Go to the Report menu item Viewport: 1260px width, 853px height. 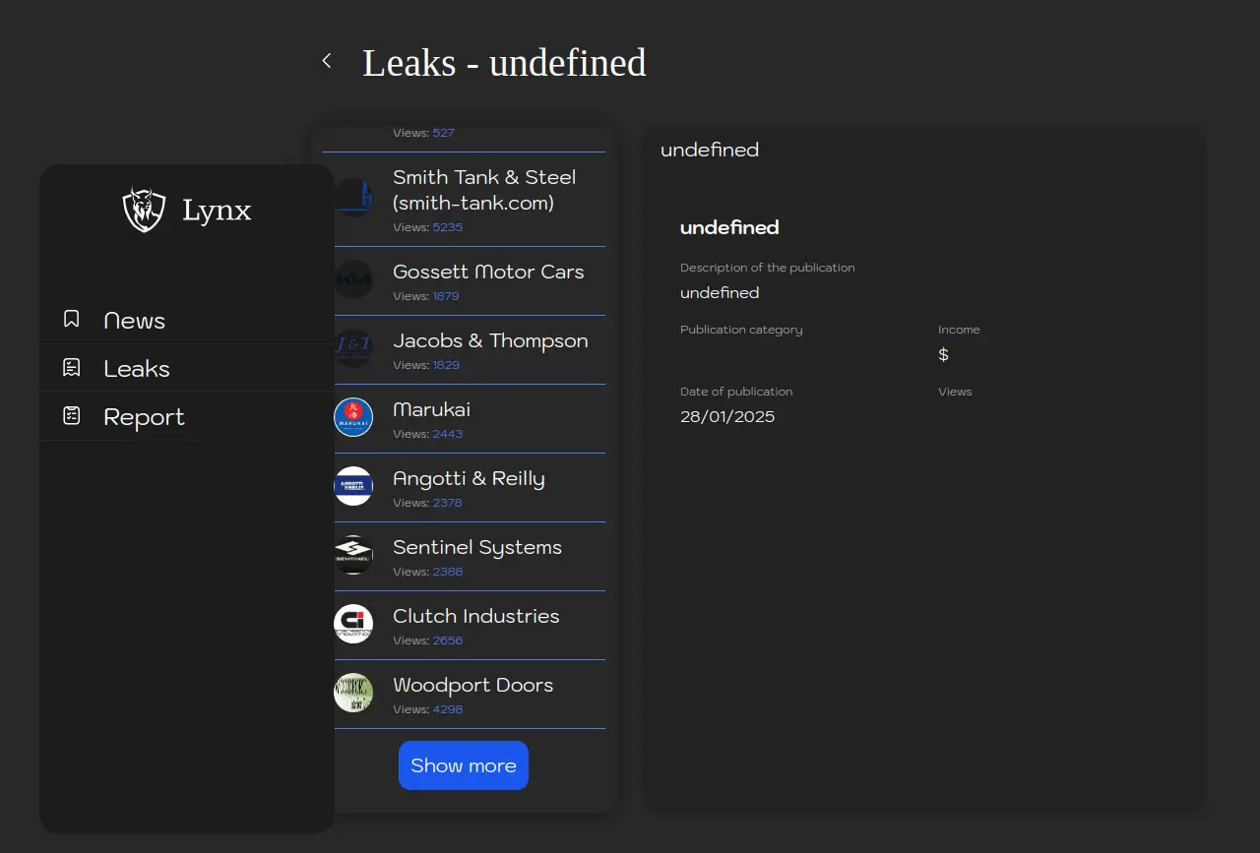144,417
